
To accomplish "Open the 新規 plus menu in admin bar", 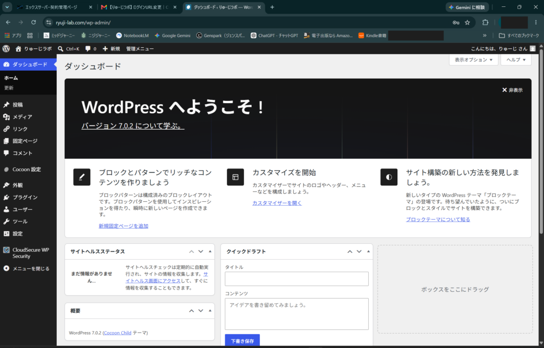I will pos(111,48).
